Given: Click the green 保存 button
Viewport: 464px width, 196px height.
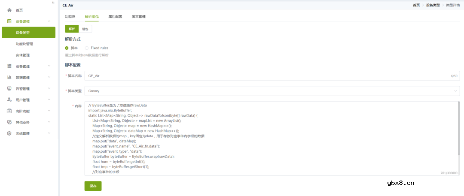Looking at the screenshot, I should (93, 186).
